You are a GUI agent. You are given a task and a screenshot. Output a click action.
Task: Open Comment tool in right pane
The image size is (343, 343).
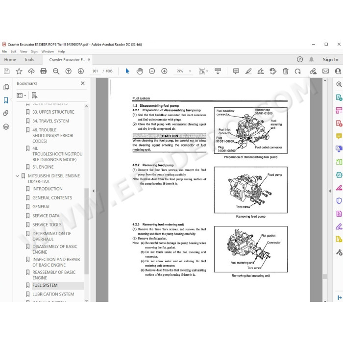pyautogui.click(x=339, y=136)
